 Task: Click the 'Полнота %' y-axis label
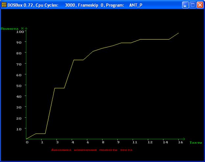(x=12, y=29)
